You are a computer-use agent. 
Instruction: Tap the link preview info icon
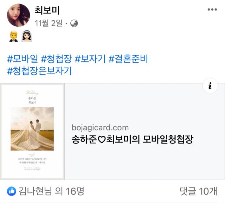tap(210, 86)
